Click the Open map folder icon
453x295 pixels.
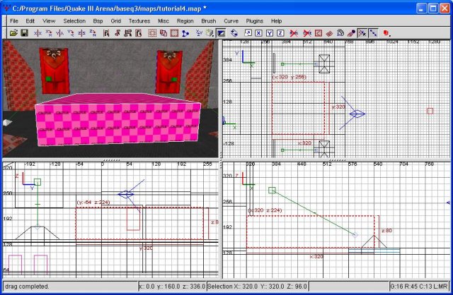click(x=13, y=33)
